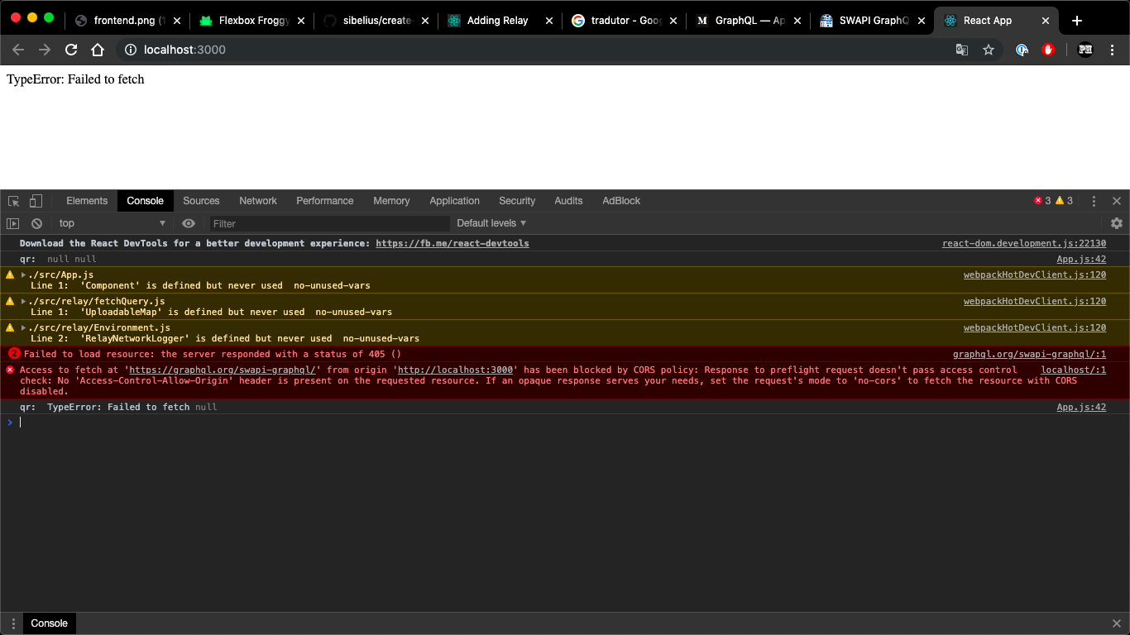The height and width of the screenshot is (635, 1130).
Task: Open the http://localhost:3000 link in error
Action: [x=455, y=370]
